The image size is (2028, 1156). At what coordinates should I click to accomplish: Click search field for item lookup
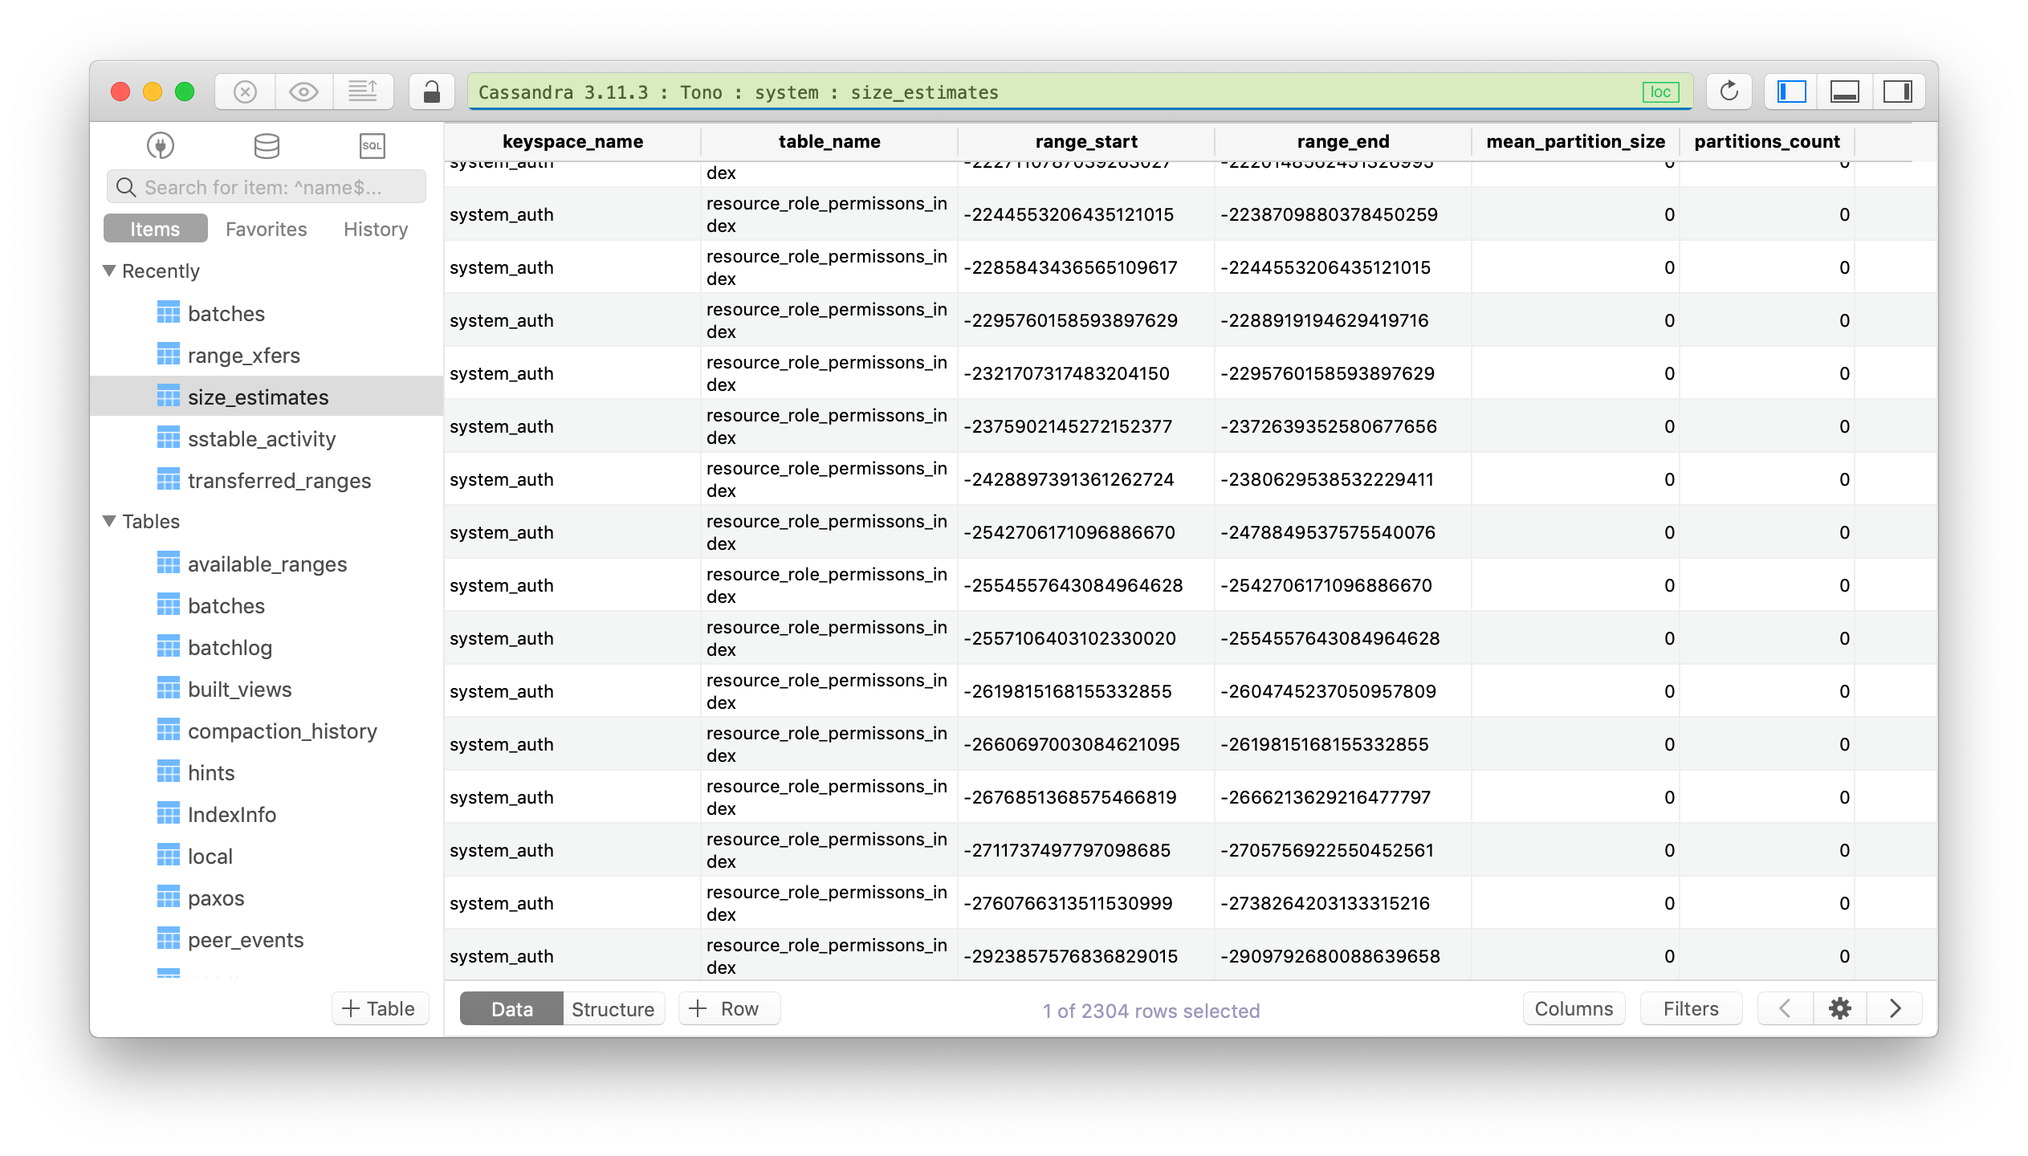tap(266, 188)
